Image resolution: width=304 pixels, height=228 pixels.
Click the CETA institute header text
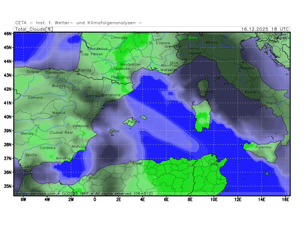click(79, 23)
